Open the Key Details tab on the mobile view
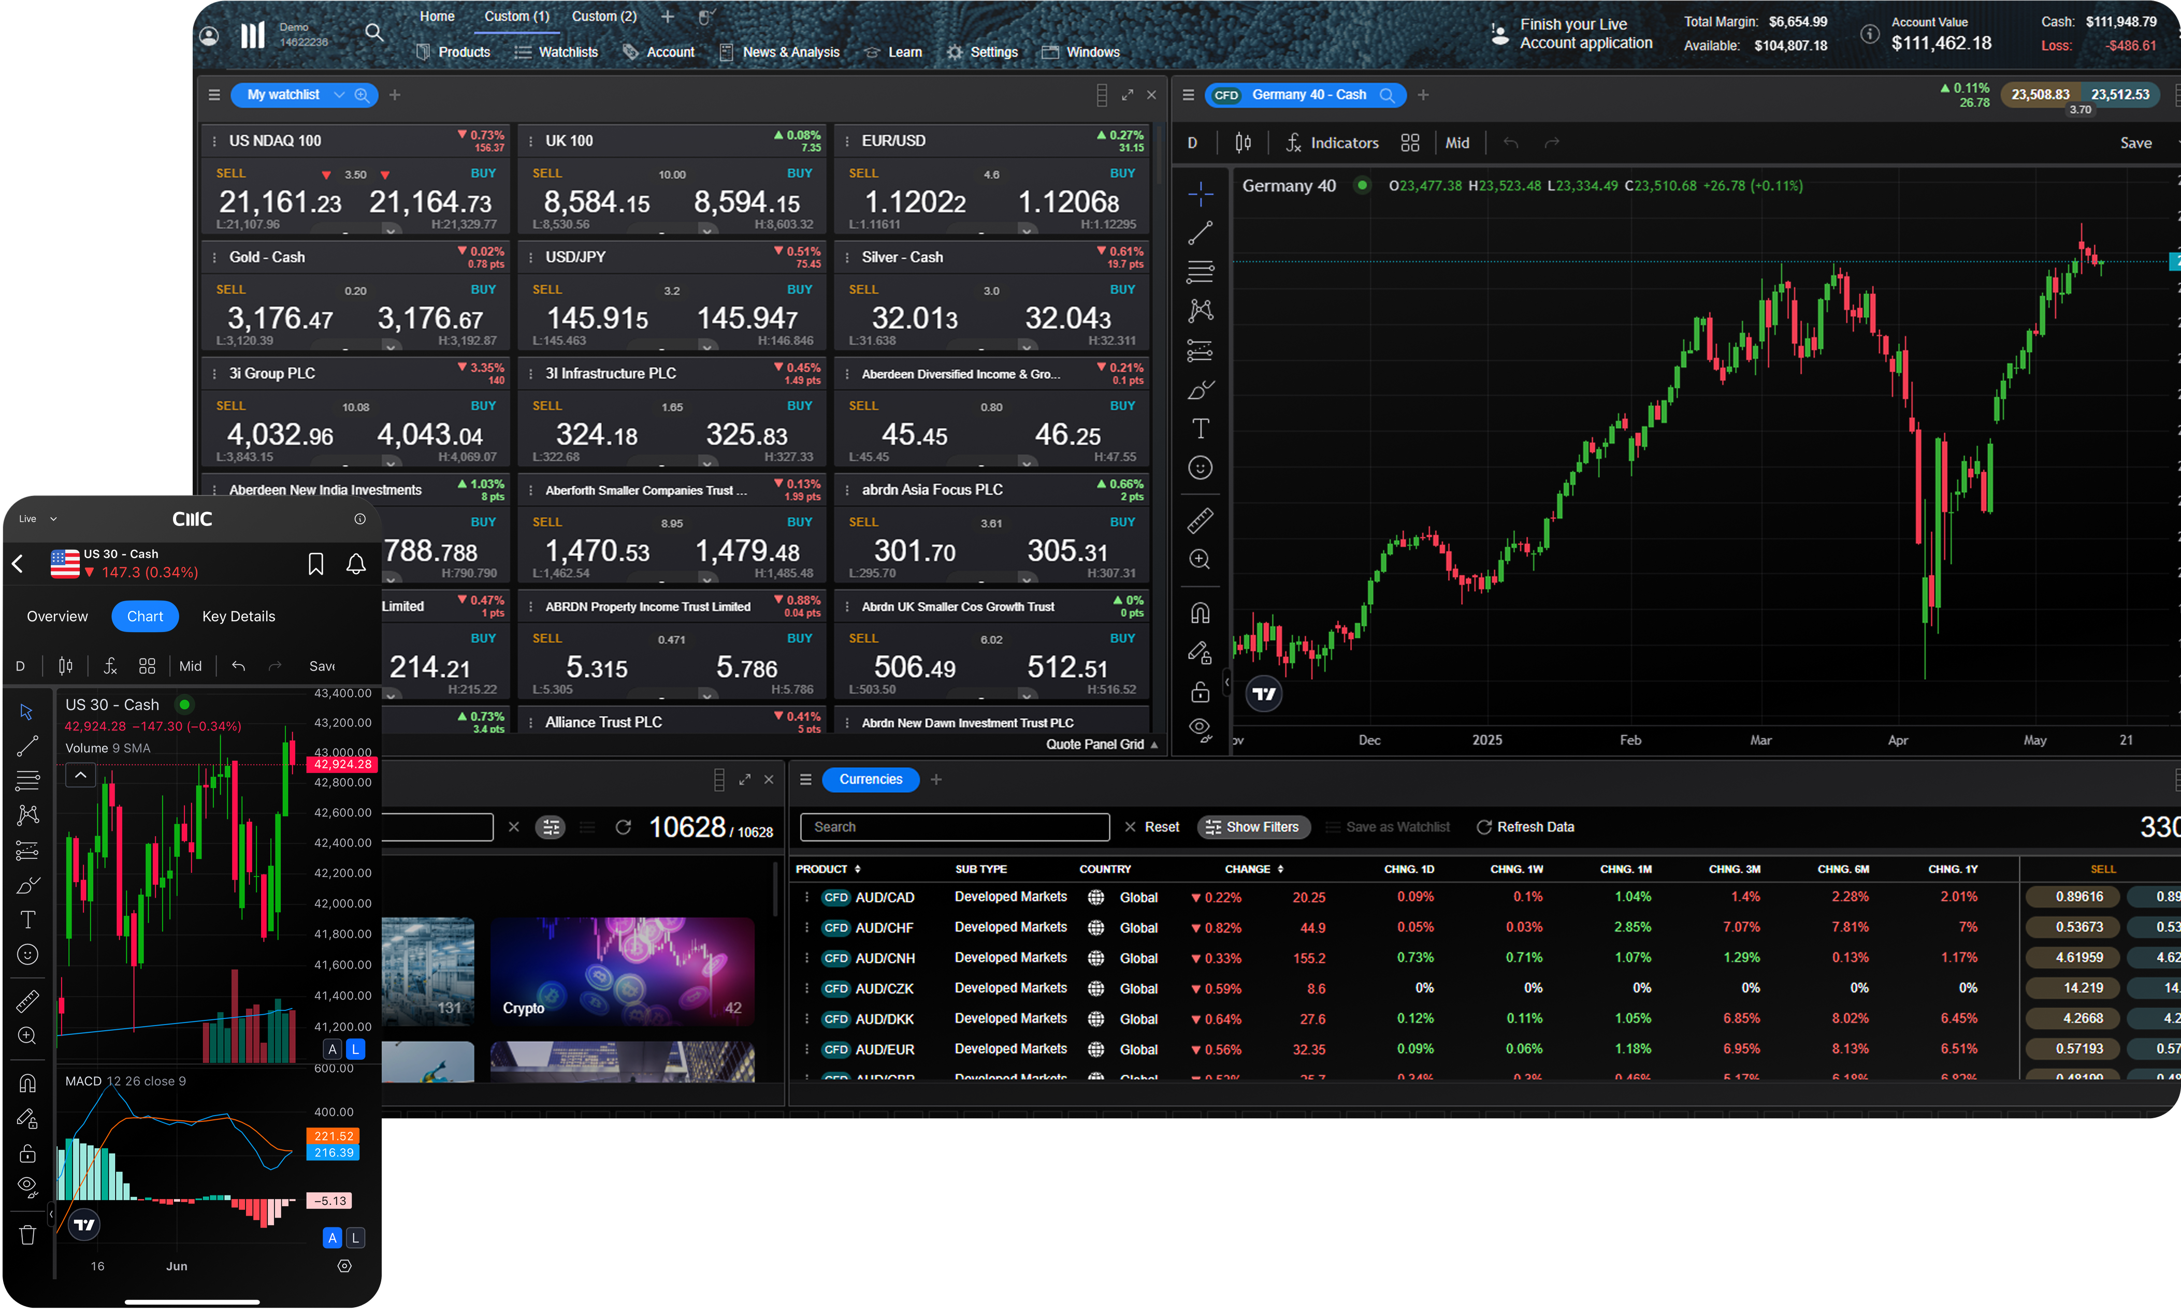 pos(238,616)
